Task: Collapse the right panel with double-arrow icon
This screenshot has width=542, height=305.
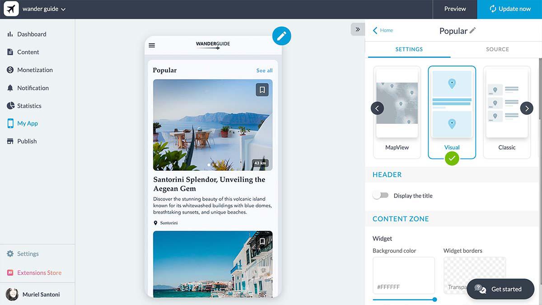Action: (x=357, y=29)
